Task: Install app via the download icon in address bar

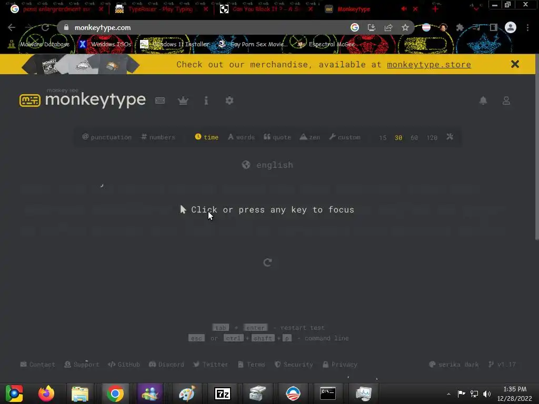Action: (x=371, y=27)
